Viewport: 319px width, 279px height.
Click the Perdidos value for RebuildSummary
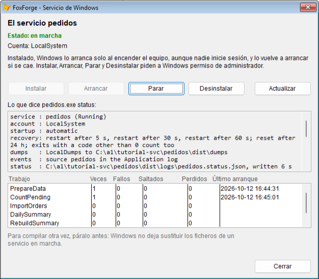click(190, 223)
